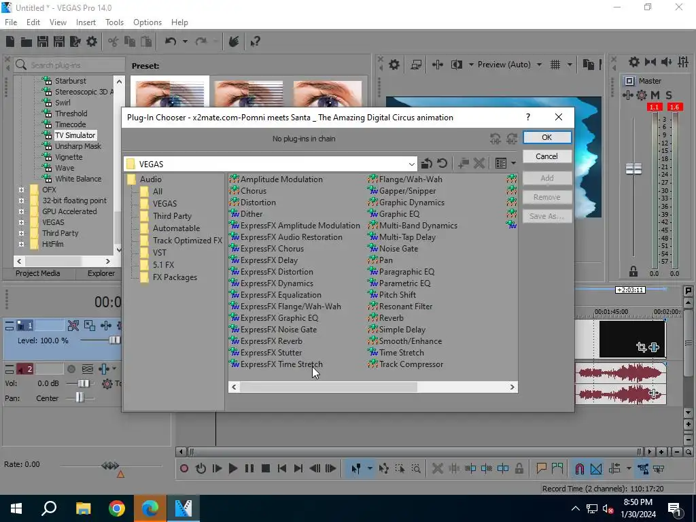Screen dimensions: 696x522
Task: Toggle Automatic Crossfades icon
Action: (x=596, y=469)
